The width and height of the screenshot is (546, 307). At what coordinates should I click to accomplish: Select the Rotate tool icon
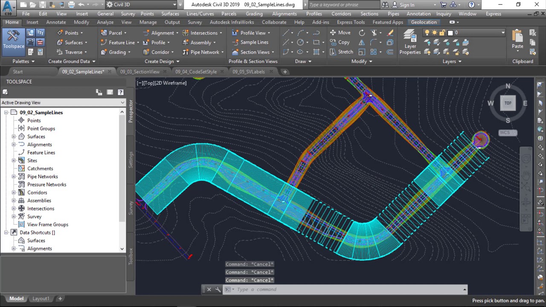[x=362, y=33]
